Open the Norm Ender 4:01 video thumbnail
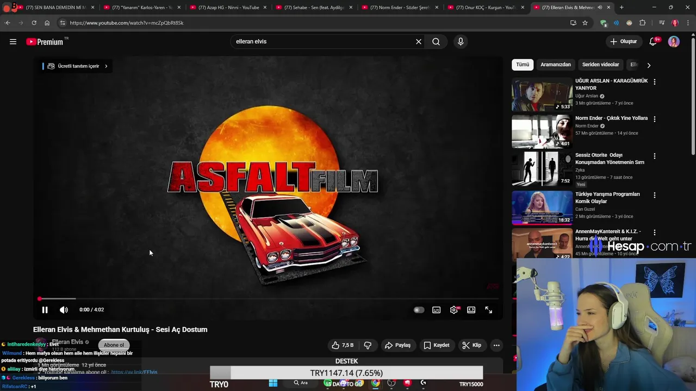The height and width of the screenshot is (391, 696). point(542,131)
